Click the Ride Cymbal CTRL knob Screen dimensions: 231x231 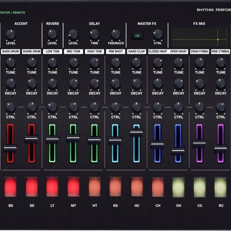pos(221,107)
